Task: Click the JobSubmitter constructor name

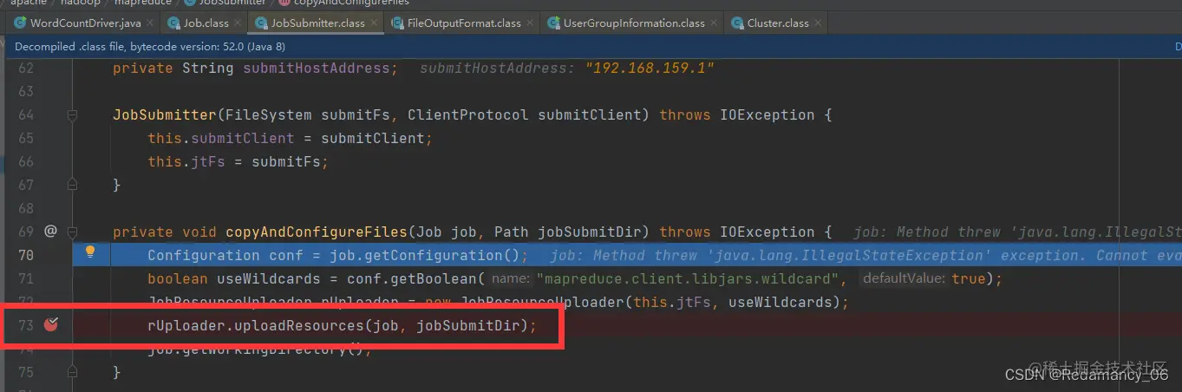Action: coord(164,114)
